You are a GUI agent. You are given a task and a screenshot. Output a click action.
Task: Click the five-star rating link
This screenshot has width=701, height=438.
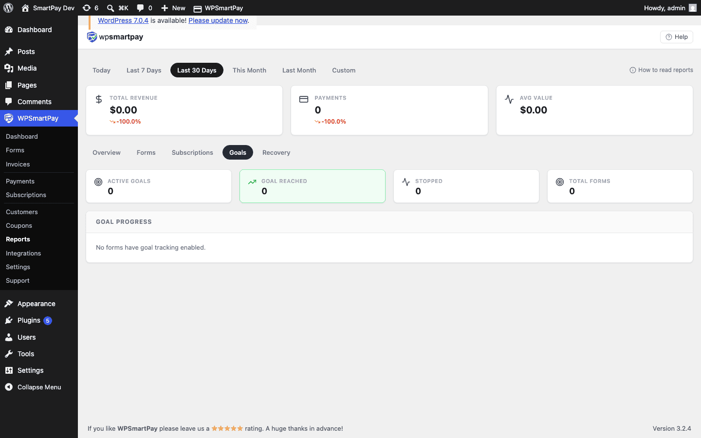coord(227,428)
